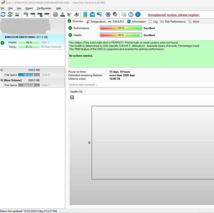The width and height of the screenshot is (214, 213).
Task: Switch to the Temperature tab
Action: [x=96, y=22]
